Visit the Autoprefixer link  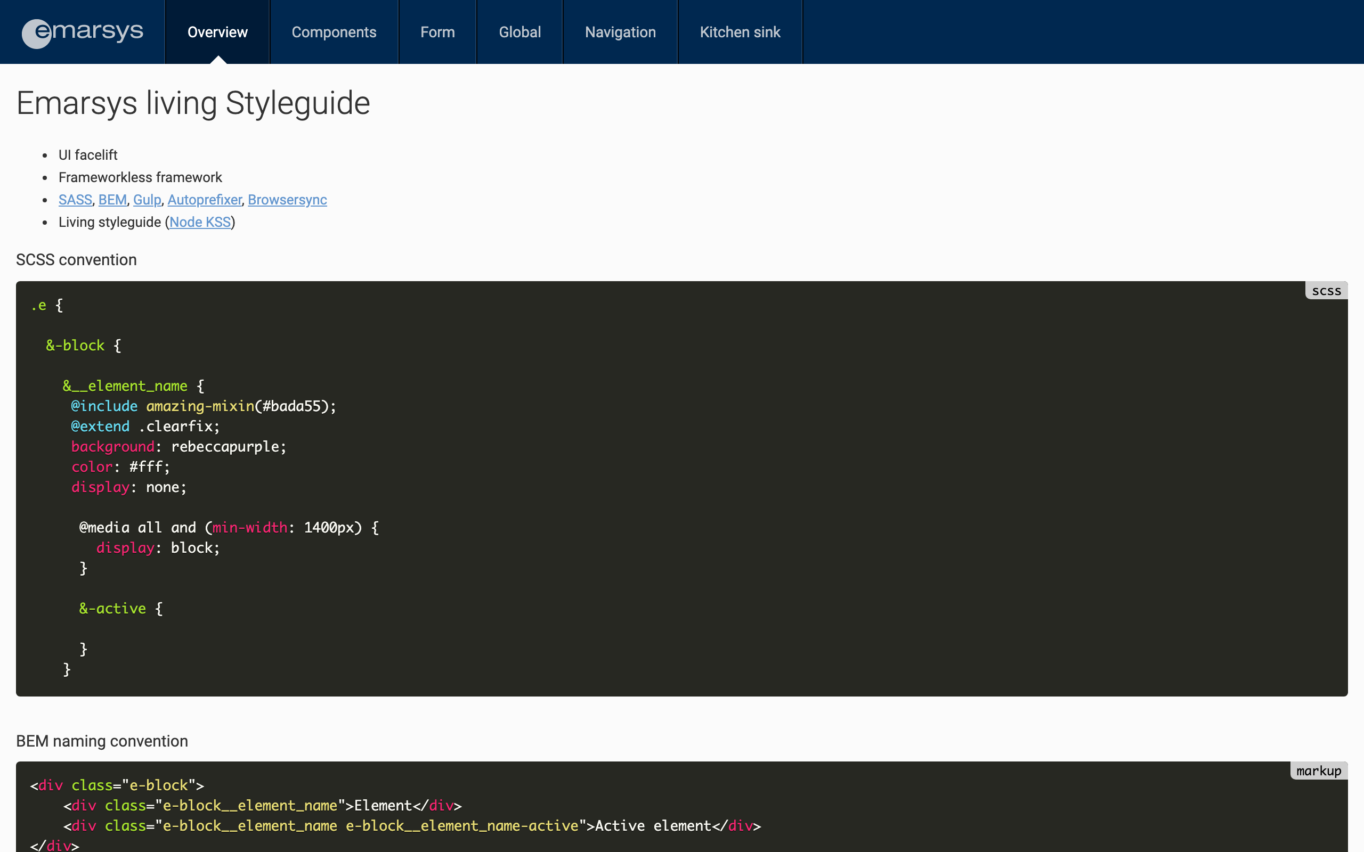[x=204, y=200]
